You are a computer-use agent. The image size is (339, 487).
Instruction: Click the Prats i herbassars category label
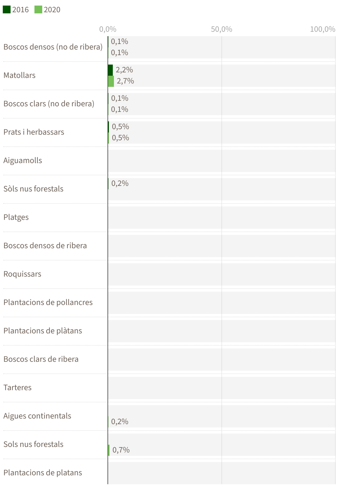(34, 132)
